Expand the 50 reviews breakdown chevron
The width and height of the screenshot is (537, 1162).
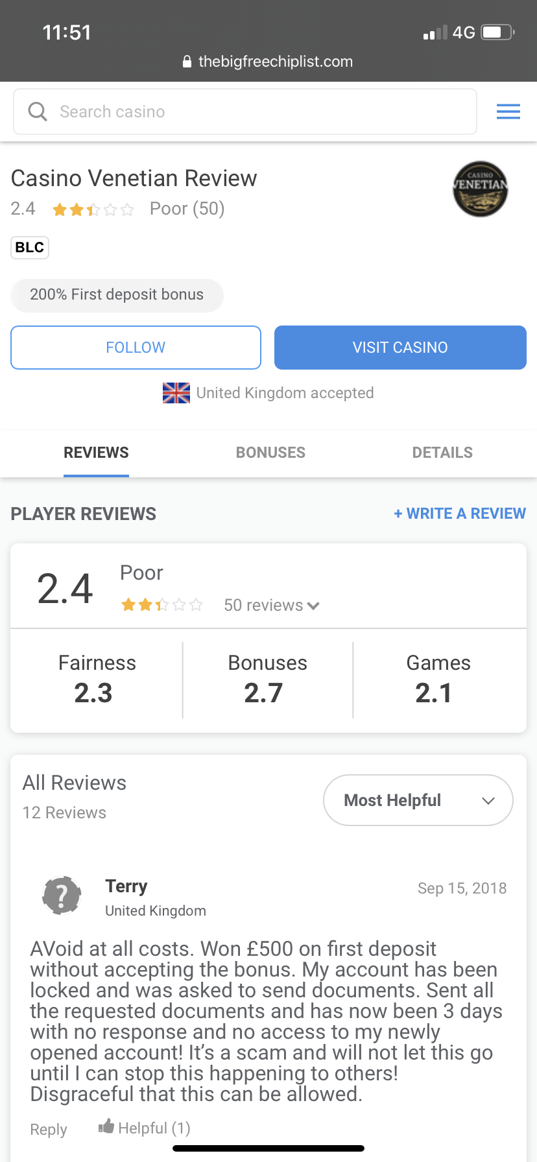[x=314, y=606]
